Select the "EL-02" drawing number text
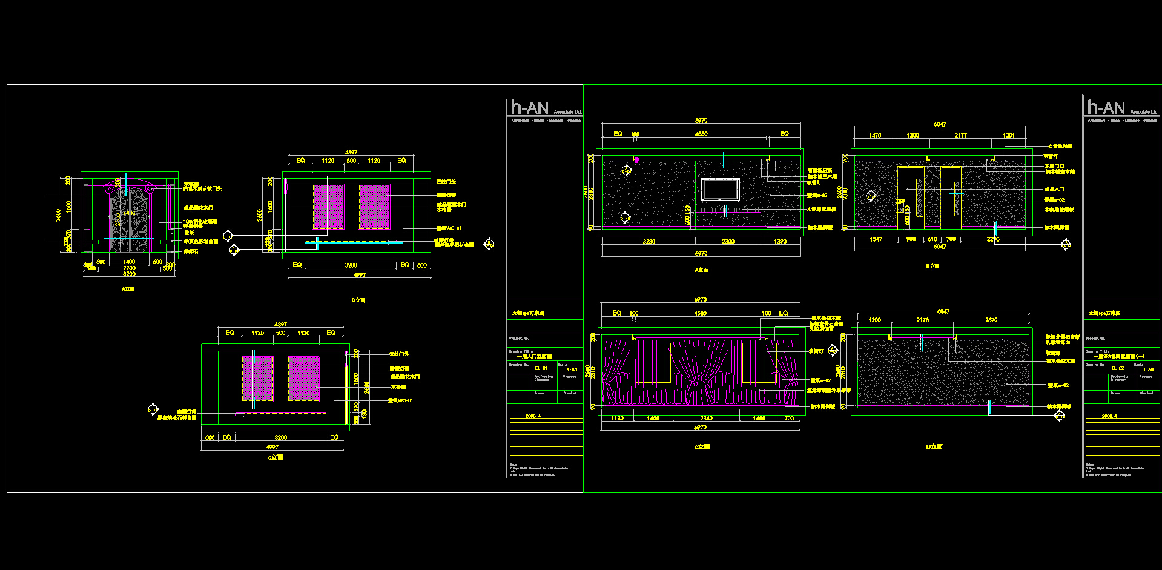 tap(1117, 368)
